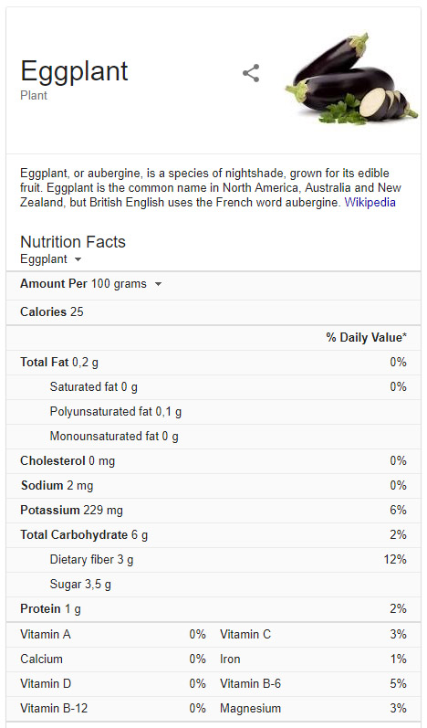427x728 pixels.
Task: Click the share icon next to Eggplant
Action: 251,73
